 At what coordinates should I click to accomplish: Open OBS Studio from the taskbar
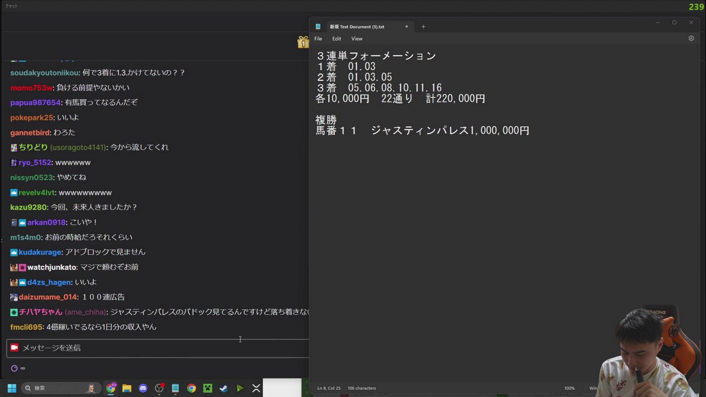[159, 388]
